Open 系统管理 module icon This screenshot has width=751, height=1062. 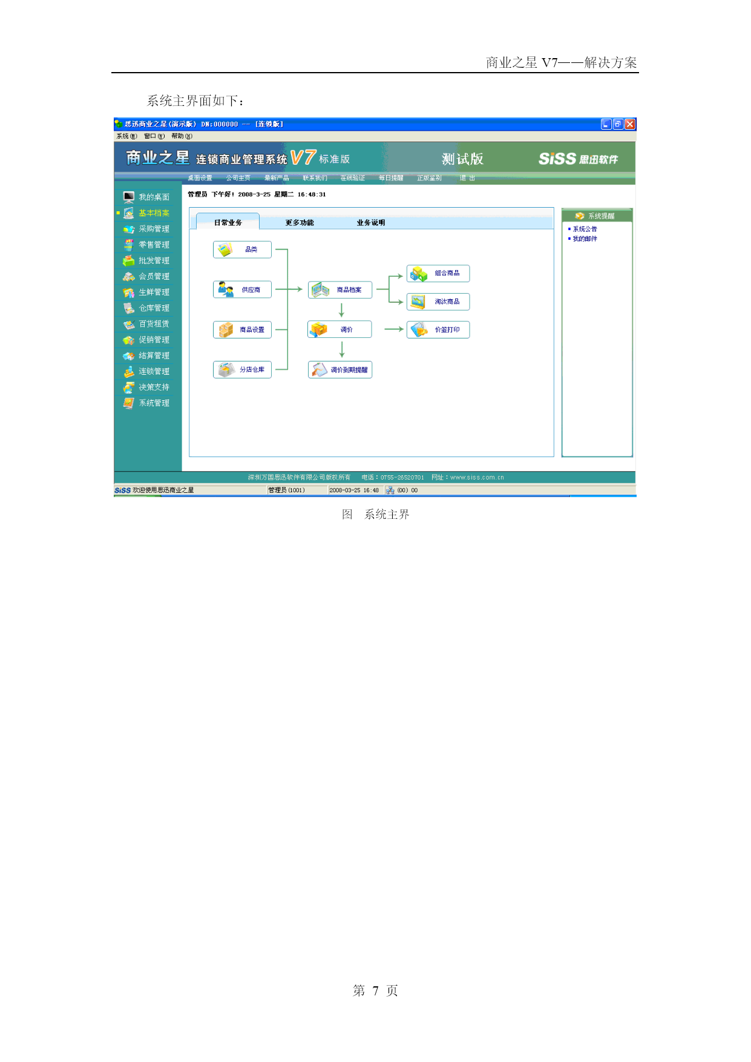tap(129, 403)
